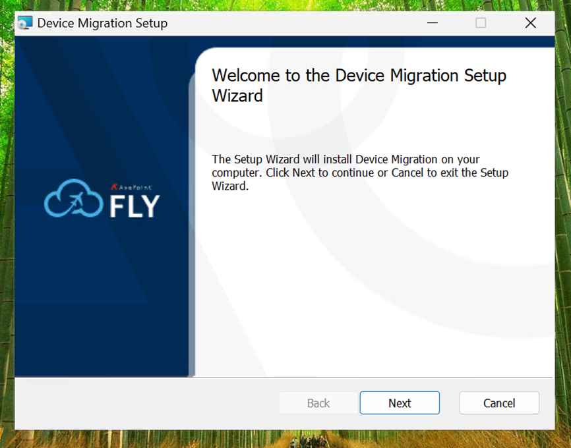This screenshot has width=571, height=448.
Task: Click the 'Welcome to the Device Migration Setup Wizard' heading
Action: click(359, 86)
